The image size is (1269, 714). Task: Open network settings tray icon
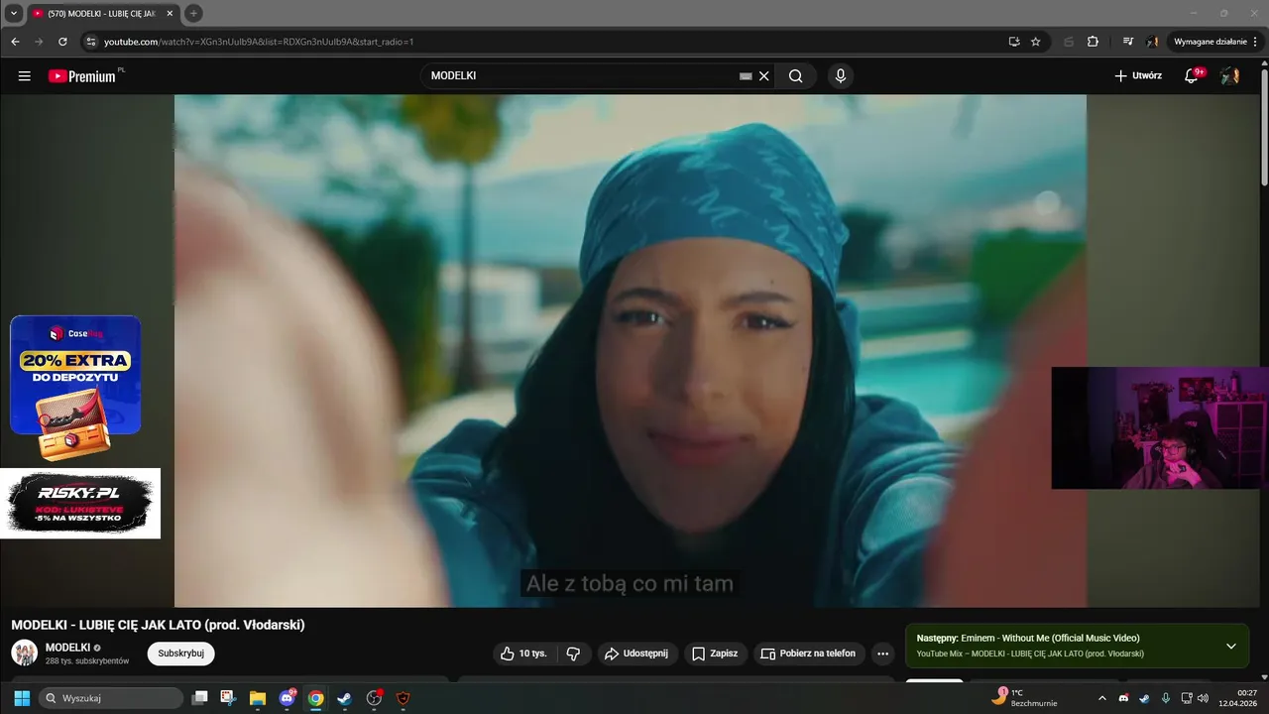click(x=1187, y=698)
